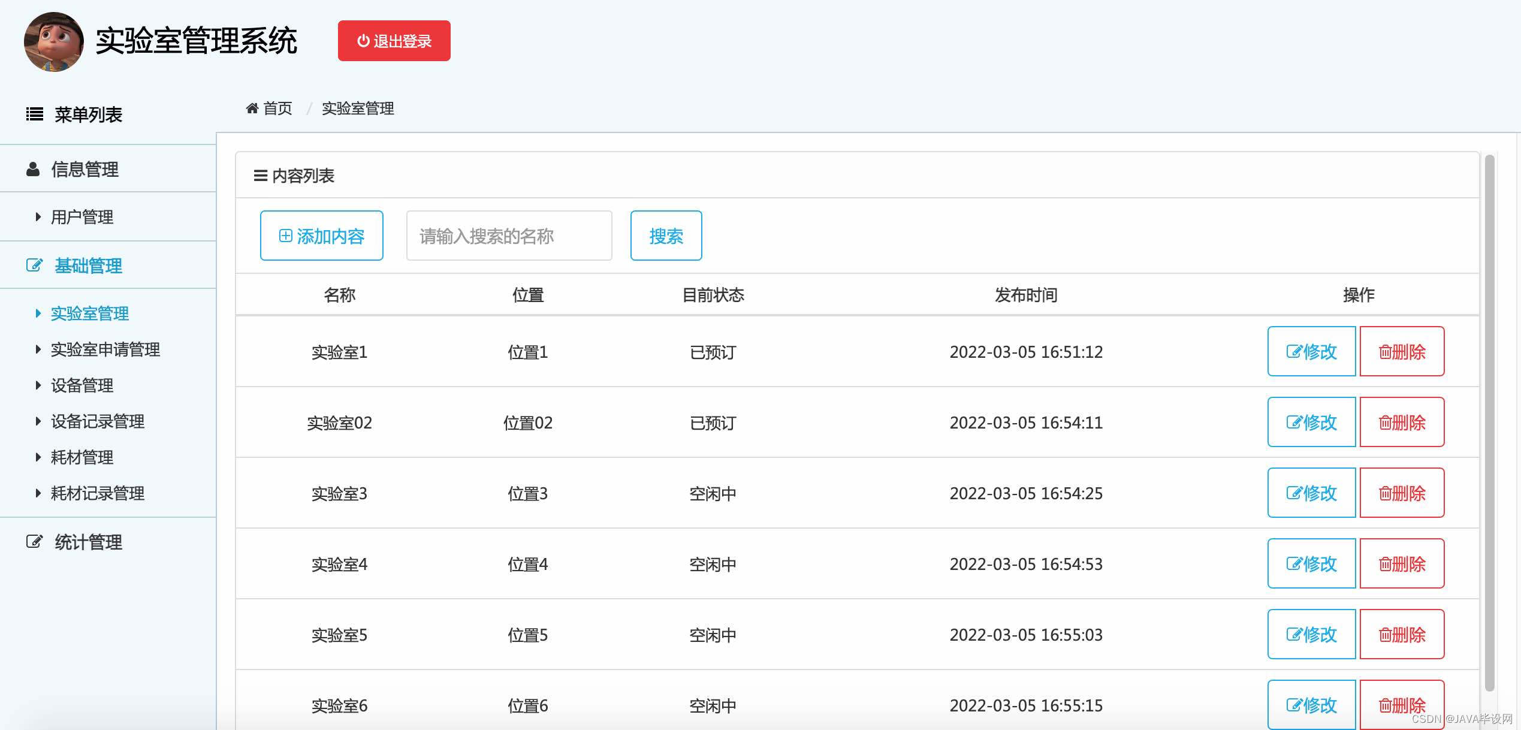Click the 统计管理 edit icon
1521x730 pixels.
click(34, 542)
